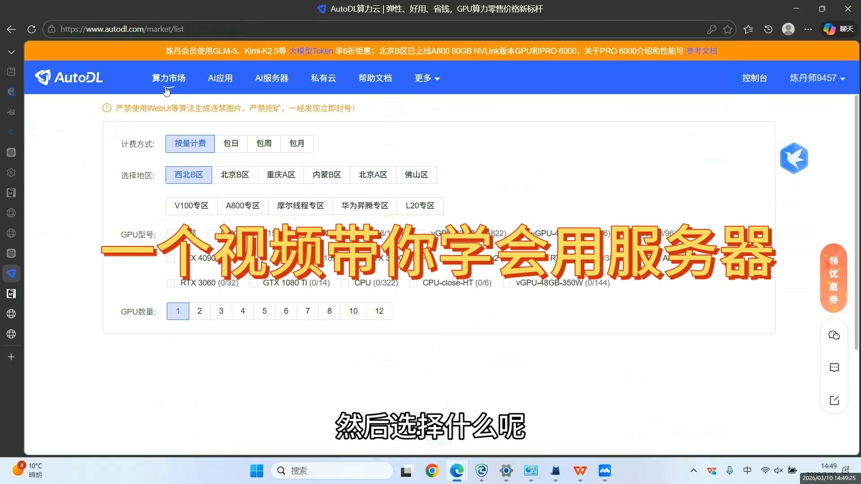861x484 pixels.
Task: Select the 内蒙B区 region
Action: pyautogui.click(x=327, y=175)
